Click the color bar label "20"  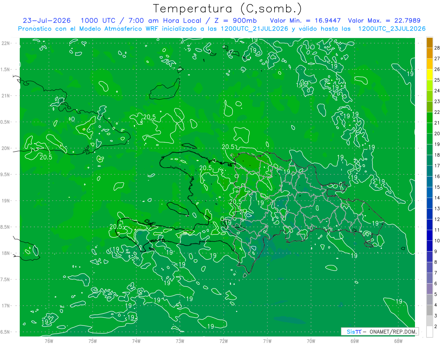click(x=437, y=133)
